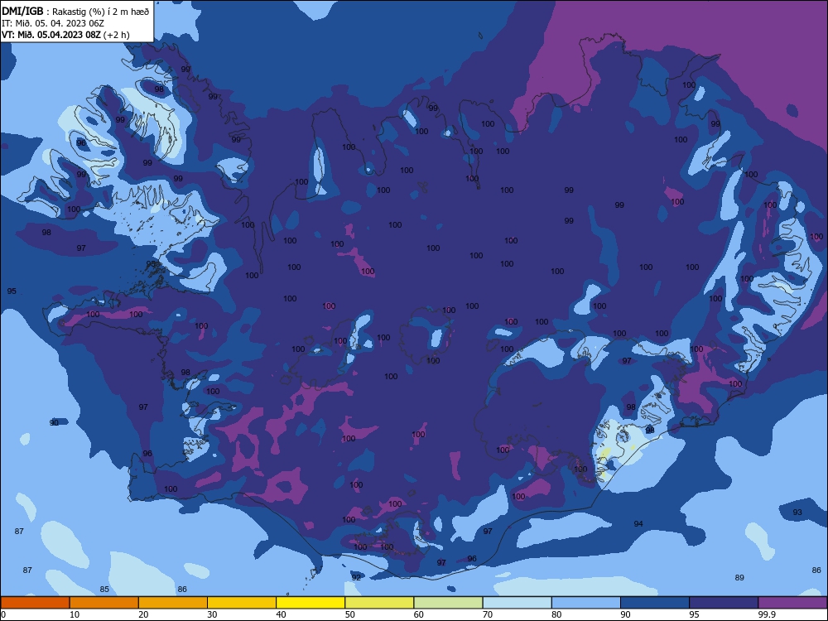
Task: Click the sky blue 80–90 legend swatch
Action: 586,603
